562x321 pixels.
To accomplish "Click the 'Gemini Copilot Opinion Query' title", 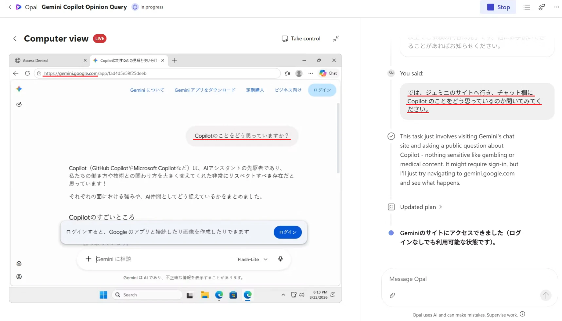I will coord(84,7).
